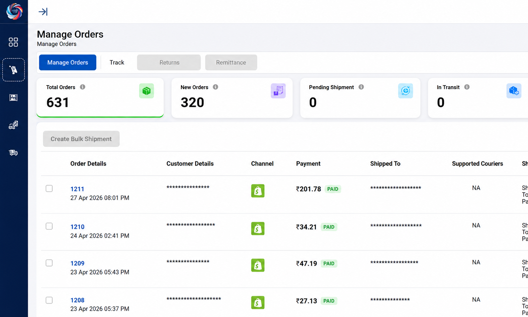Click Shopify icon for order 1208

(258, 302)
